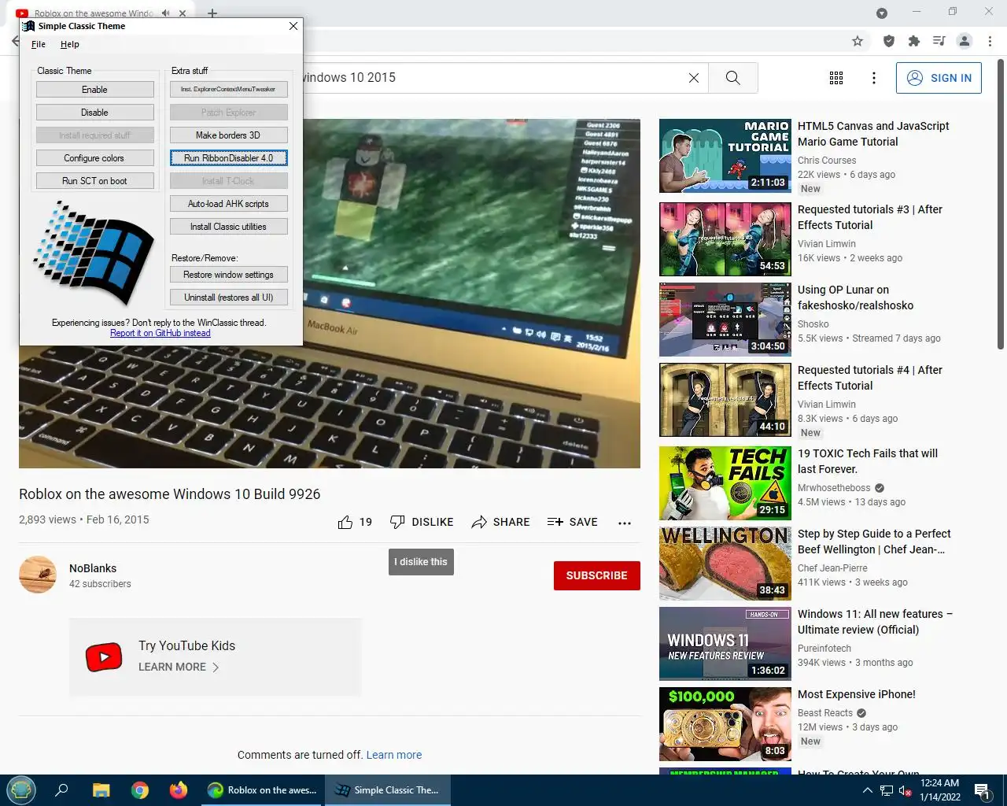This screenshot has height=806, width=1007.
Task: Click the SAVE to playlist icon
Action: point(555,523)
